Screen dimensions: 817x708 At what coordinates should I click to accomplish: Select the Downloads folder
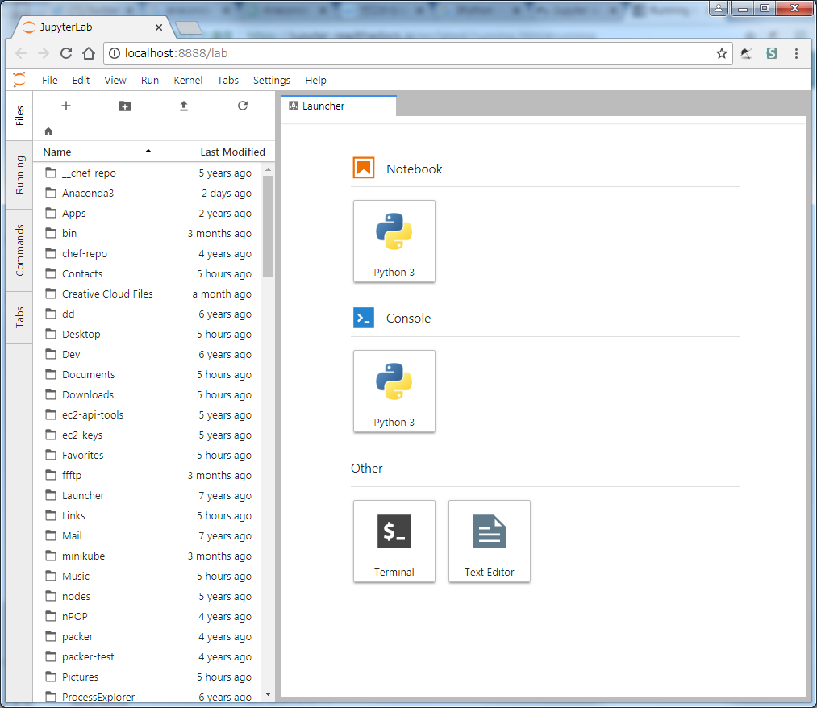pos(148,394)
